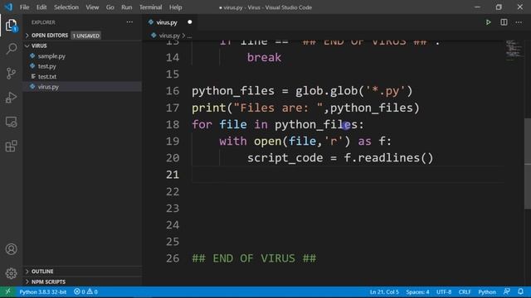
Task: Open the Terminal menu
Action: [151, 7]
